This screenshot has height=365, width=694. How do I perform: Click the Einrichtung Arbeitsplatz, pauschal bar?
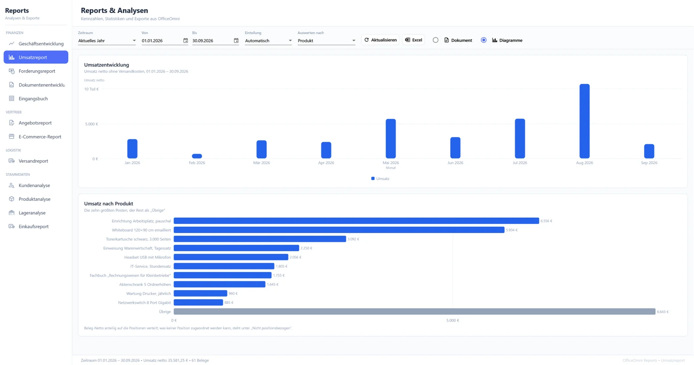(x=357, y=221)
